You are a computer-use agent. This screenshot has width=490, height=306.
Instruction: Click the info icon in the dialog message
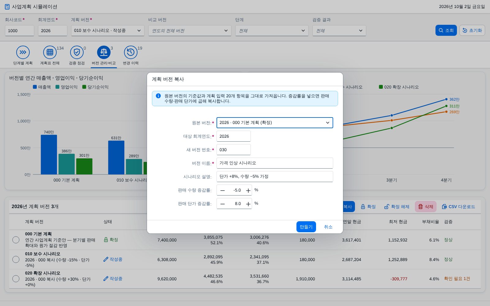click(x=158, y=96)
